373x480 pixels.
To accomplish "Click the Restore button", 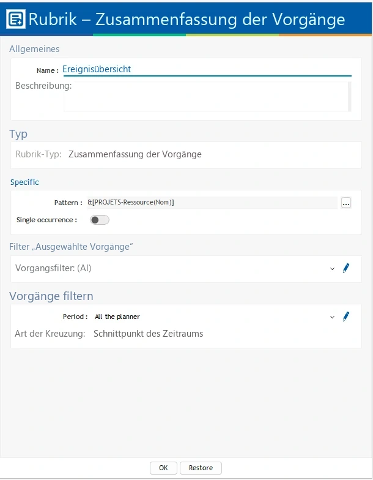I will click(201, 468).
